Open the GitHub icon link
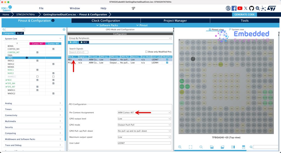The image size is (281, 153). pos(252,8)
